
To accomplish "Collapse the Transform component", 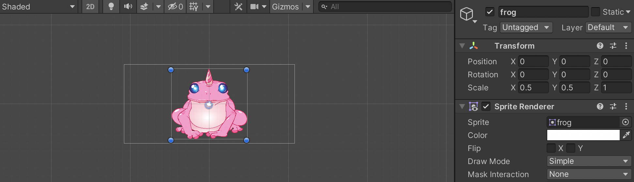I will [x=462, y=46].
